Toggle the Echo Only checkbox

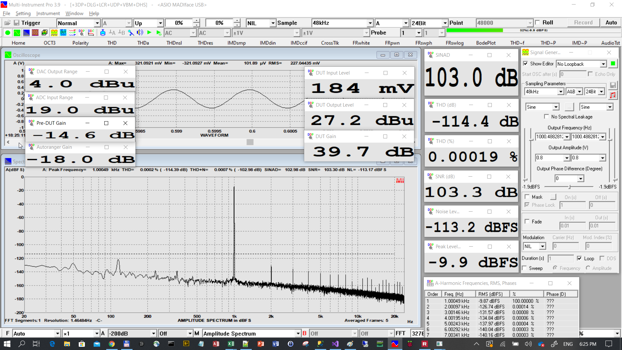click(590, 74)
